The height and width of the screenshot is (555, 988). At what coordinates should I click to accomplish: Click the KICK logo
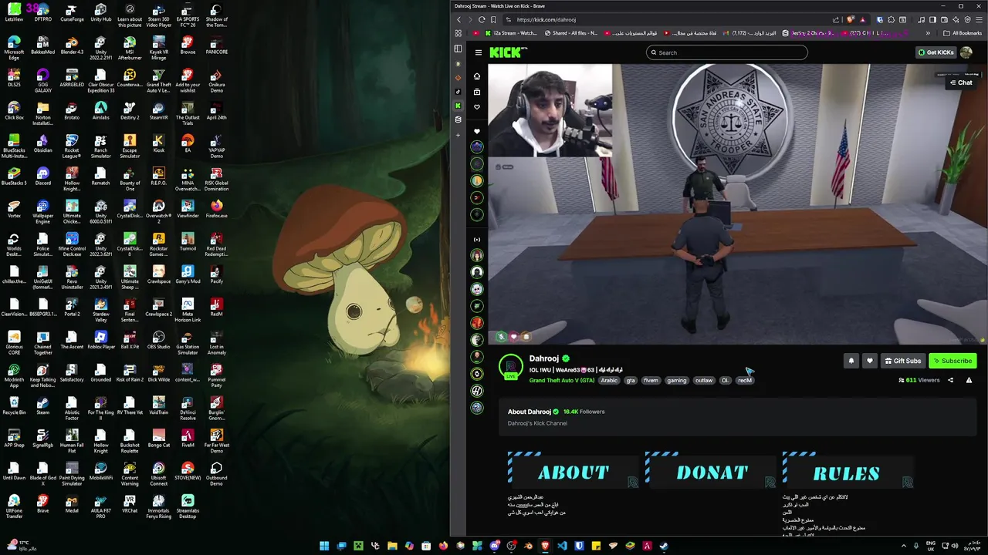pyautogui.click(x=508, y=52)
